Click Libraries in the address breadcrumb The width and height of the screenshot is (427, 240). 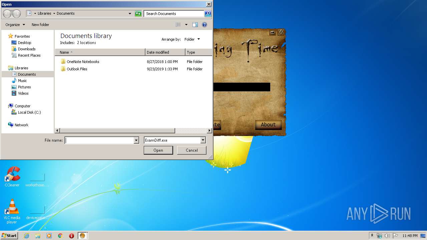tap(44, 14)
